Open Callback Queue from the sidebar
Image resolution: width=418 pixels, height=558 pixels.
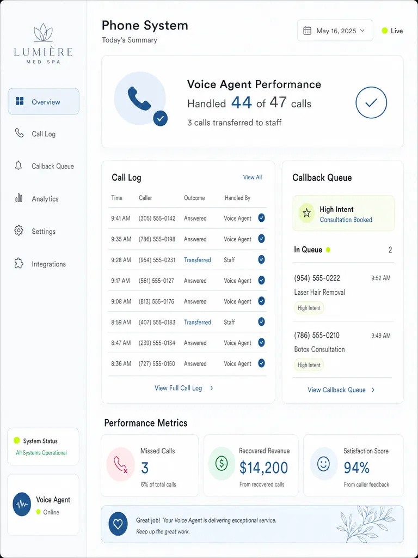[44, 166]
